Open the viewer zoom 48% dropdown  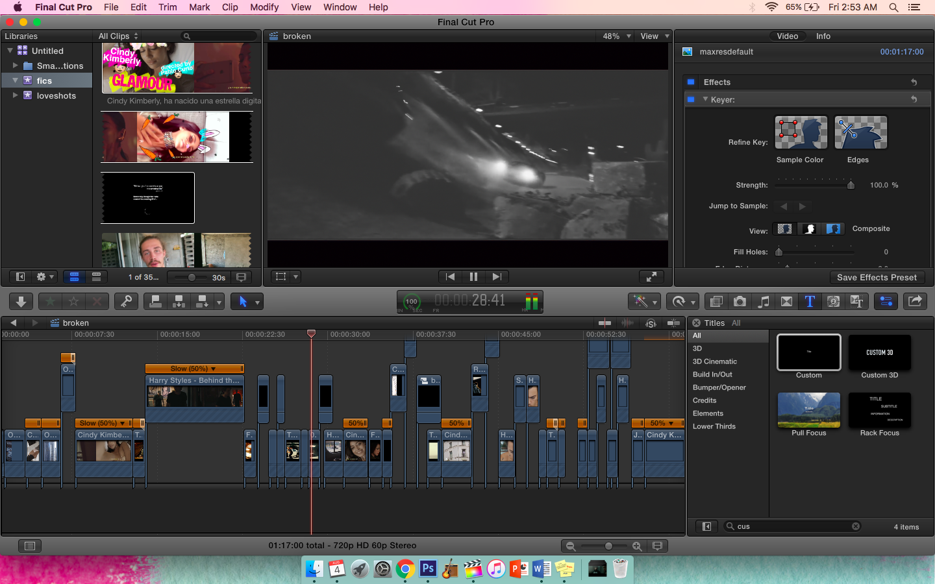(x=617, y=36)
